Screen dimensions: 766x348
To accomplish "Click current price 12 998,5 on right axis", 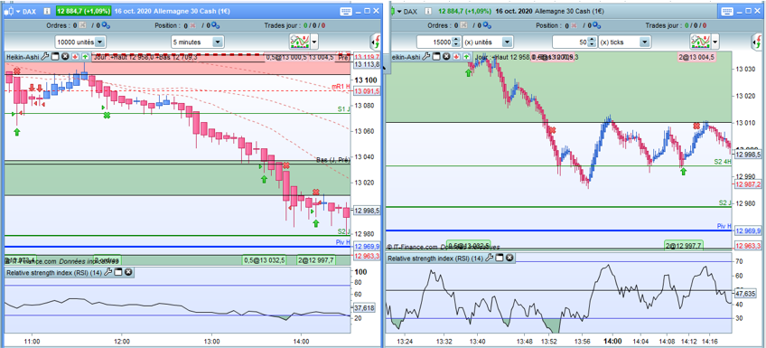I will pos(748,154).
